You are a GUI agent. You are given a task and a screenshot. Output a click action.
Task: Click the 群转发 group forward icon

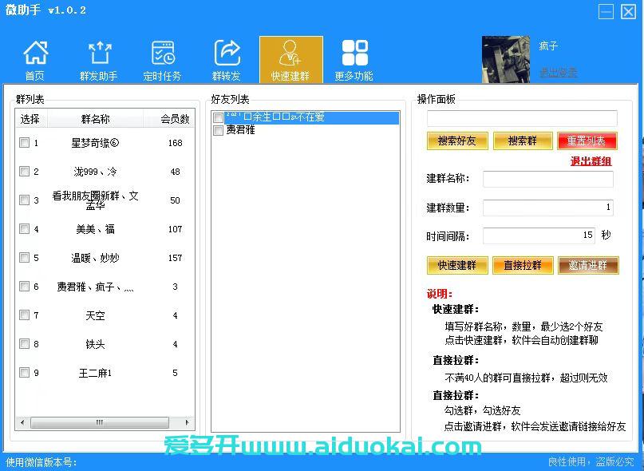(227, 59)
